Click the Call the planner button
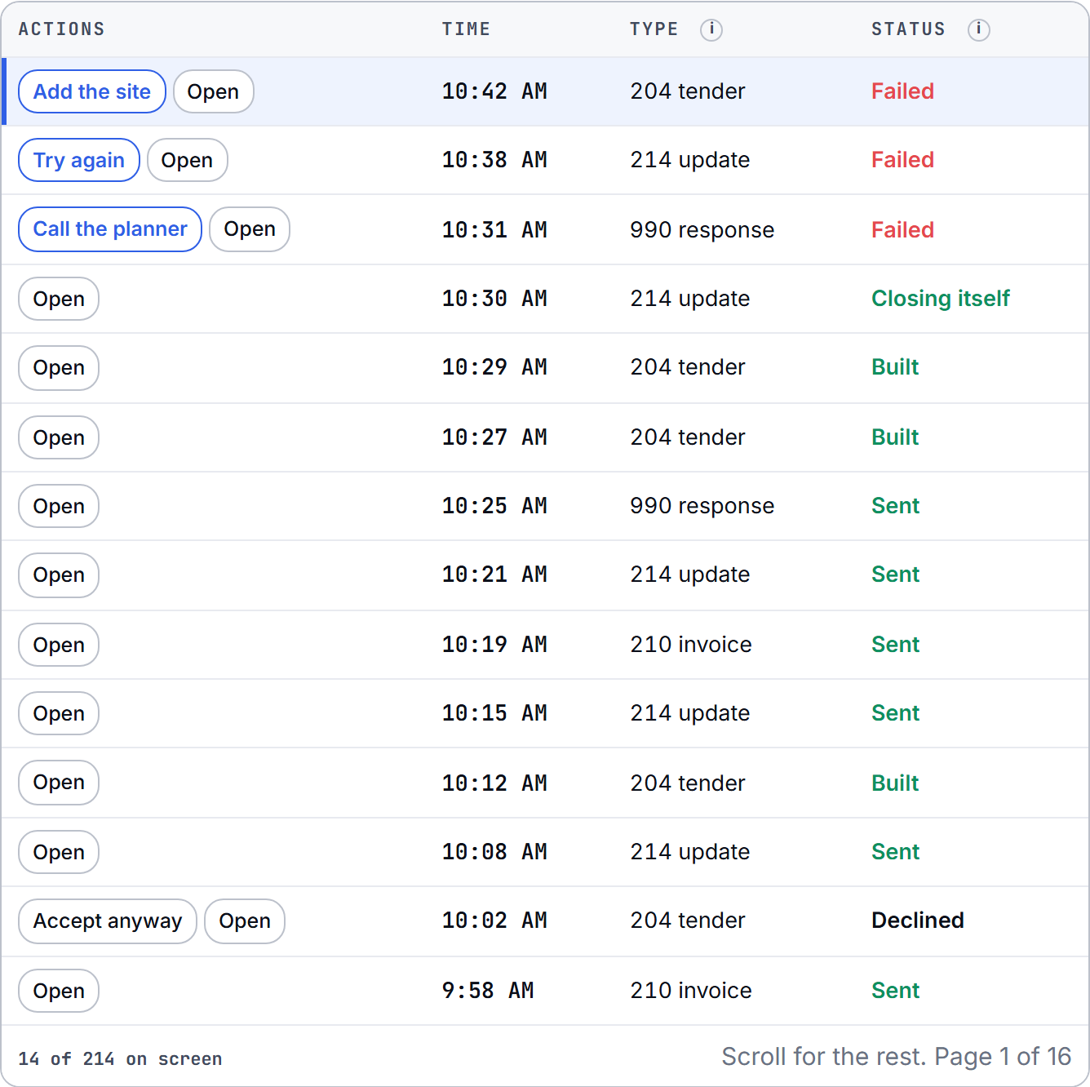Image resolution: width=1090 pixels, height=1087 pixels. pyautogui.click(x=110, y=229)
